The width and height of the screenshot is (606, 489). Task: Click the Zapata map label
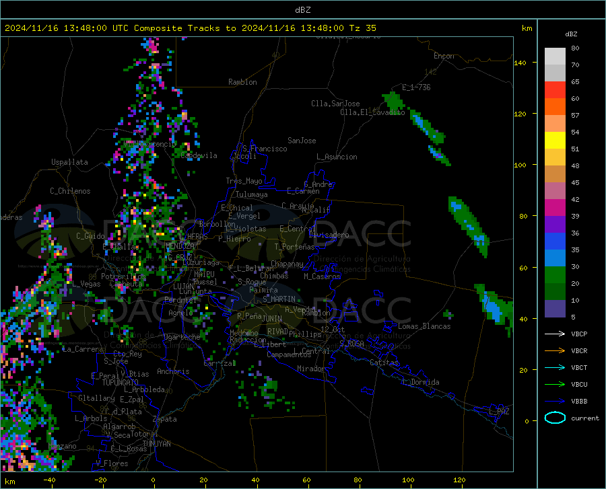165,419
